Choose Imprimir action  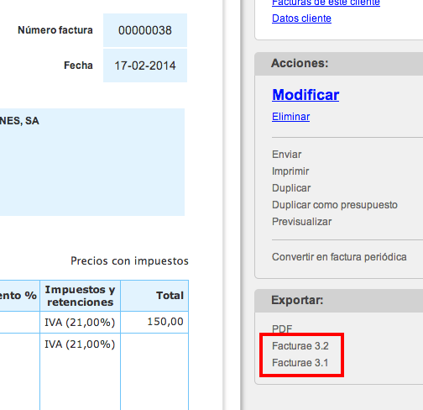(x=290, y=171)
